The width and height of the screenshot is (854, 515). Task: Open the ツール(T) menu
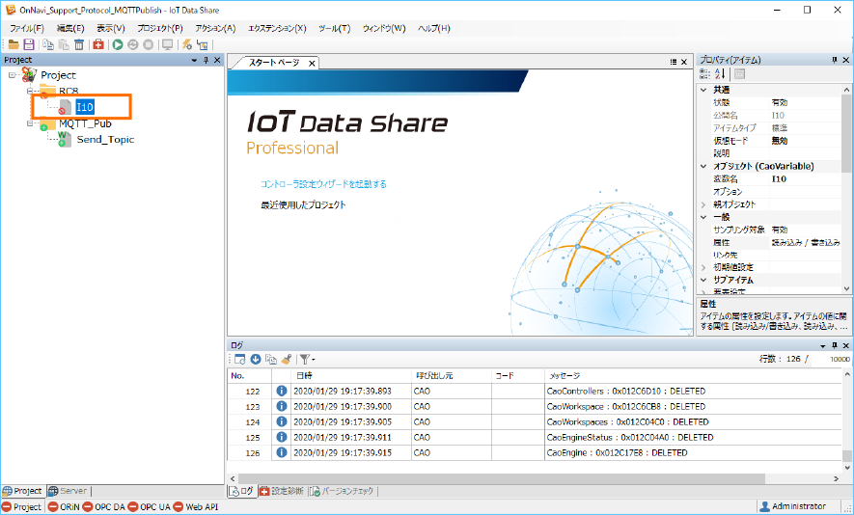[x=334, y=28]
